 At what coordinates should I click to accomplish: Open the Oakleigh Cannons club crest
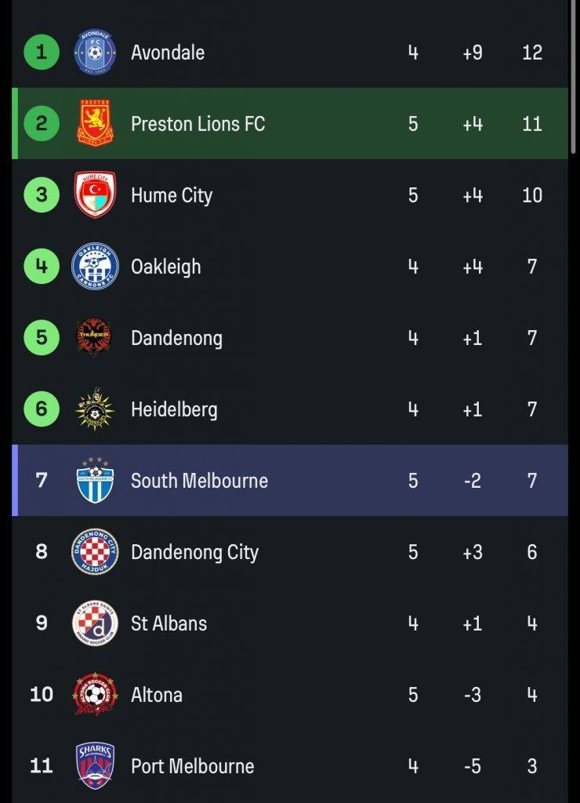coord(95,267)
